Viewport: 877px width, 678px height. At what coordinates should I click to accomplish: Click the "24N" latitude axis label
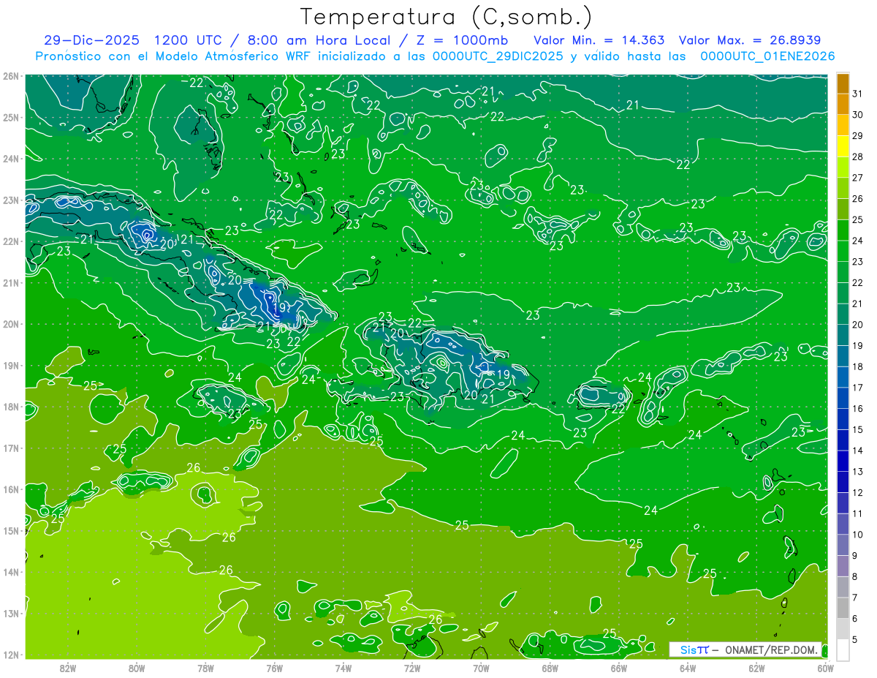coord(10,159)
